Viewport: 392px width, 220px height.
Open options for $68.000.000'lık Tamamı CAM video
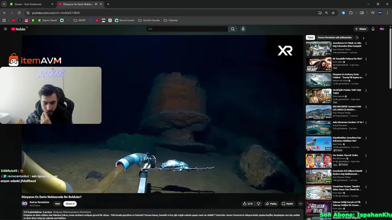[366, 107]
